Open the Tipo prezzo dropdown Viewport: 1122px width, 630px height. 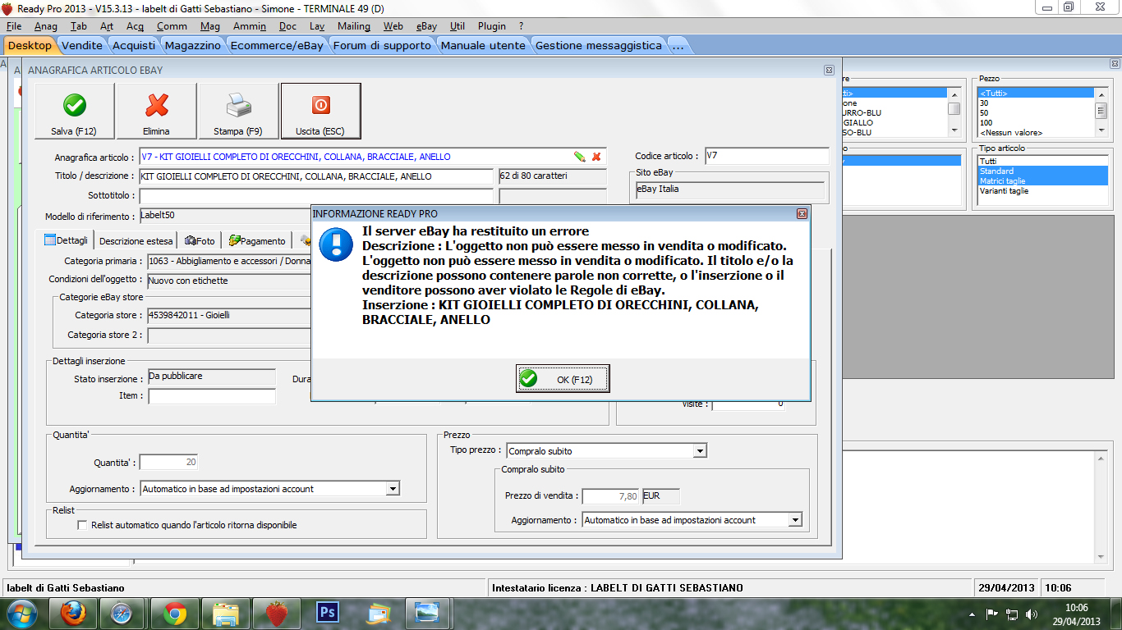[x=700, y=450]
